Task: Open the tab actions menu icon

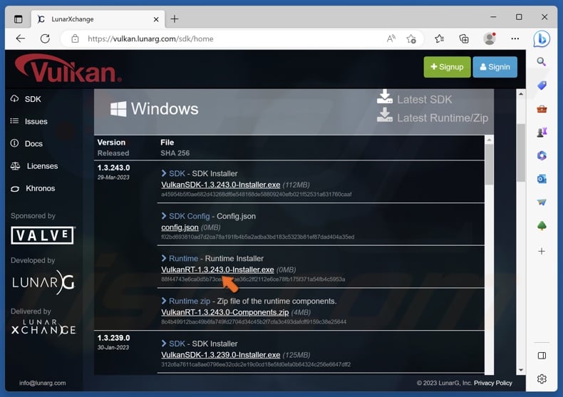Action: (18, 19)
